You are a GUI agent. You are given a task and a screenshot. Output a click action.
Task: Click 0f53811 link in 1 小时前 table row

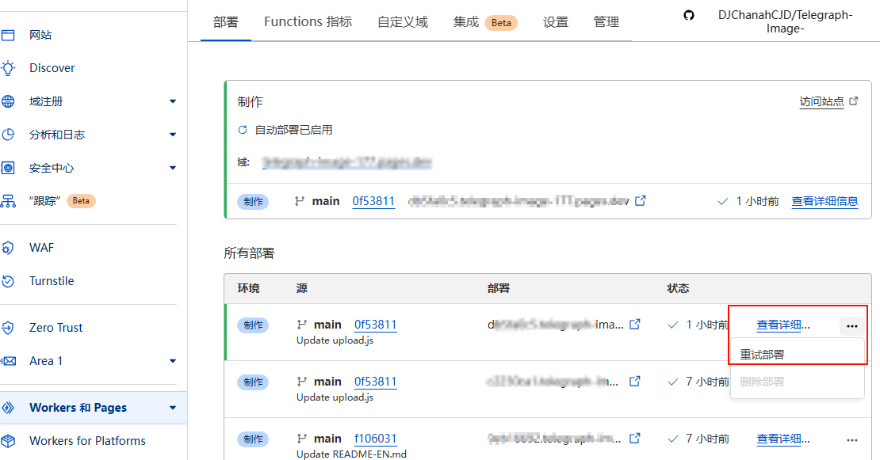click(376, 325)
